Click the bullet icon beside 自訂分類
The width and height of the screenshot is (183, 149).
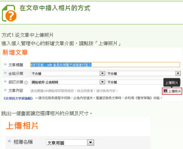click(5, 82)
